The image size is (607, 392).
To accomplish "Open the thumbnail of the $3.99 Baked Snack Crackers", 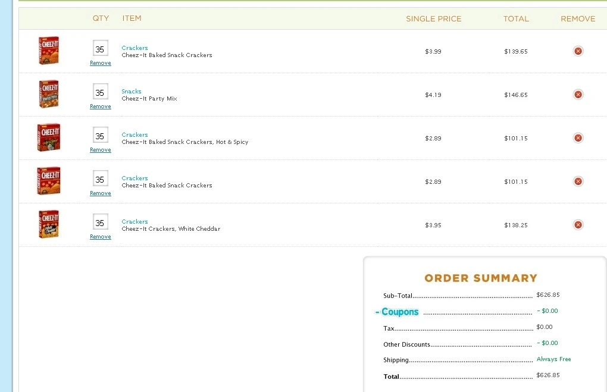I will point(49,51).
